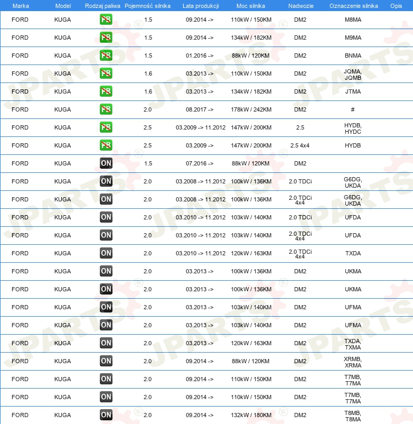
Task: Click the Rodzaj paliwa column header
Action: tap(102, 6)
